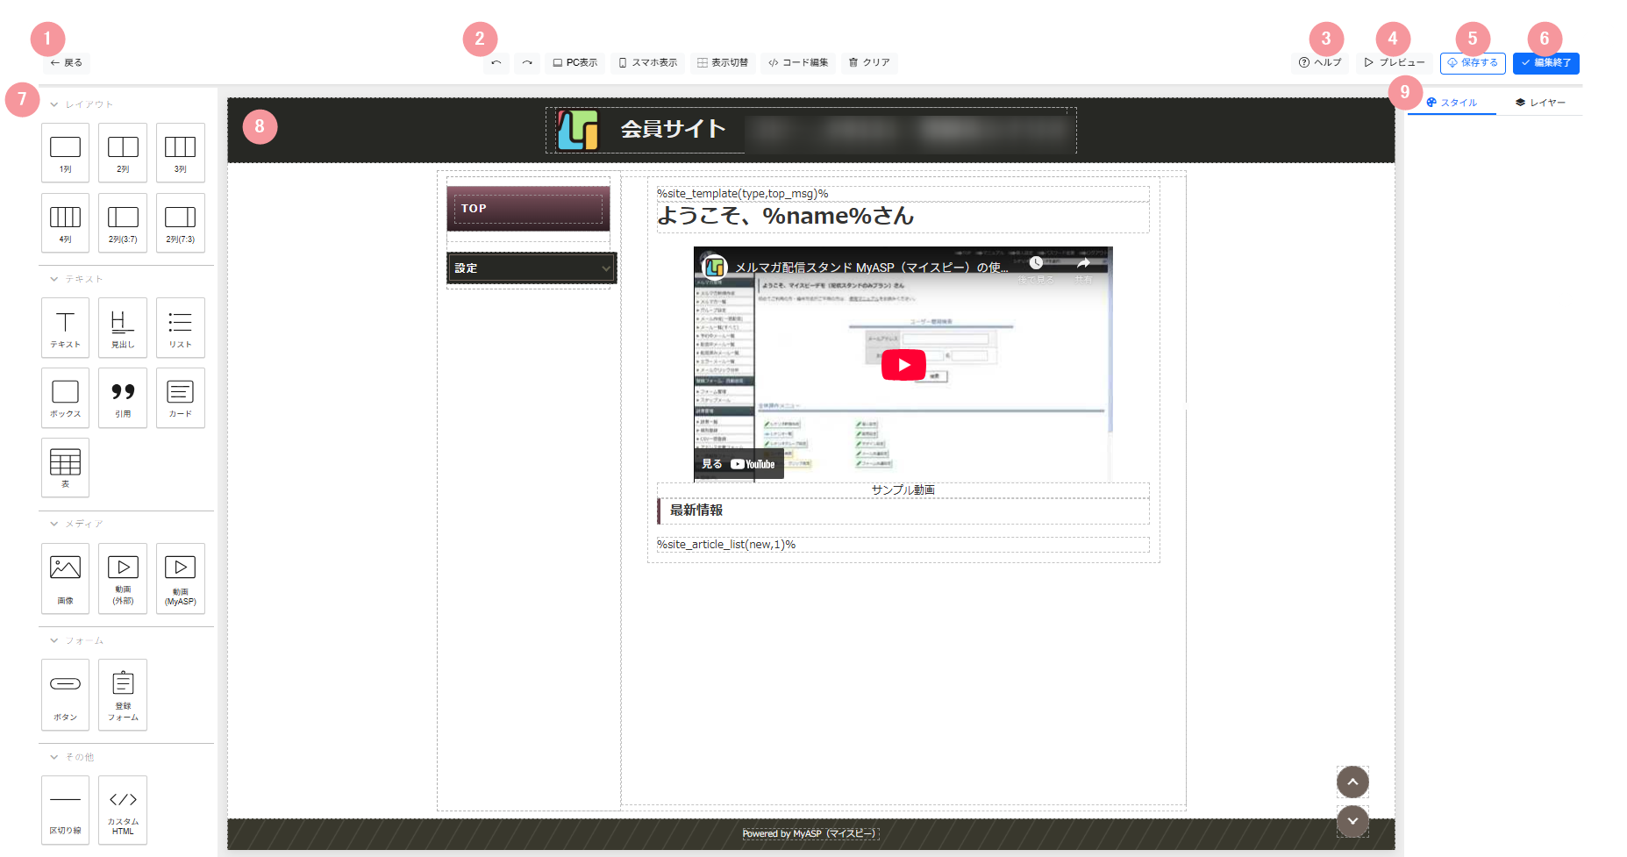Click the 編集終了 button
Viewport: 1627px width, 857px height.
point(1545,63)
